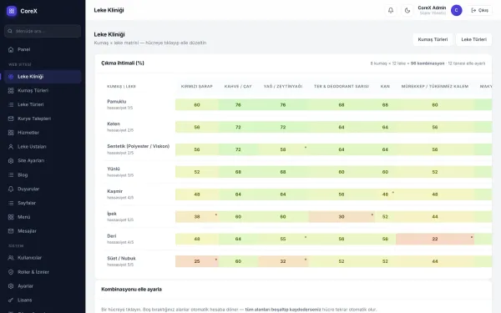Click the Çıkış logout button
The image size is (501, 313).
point(479,10)
